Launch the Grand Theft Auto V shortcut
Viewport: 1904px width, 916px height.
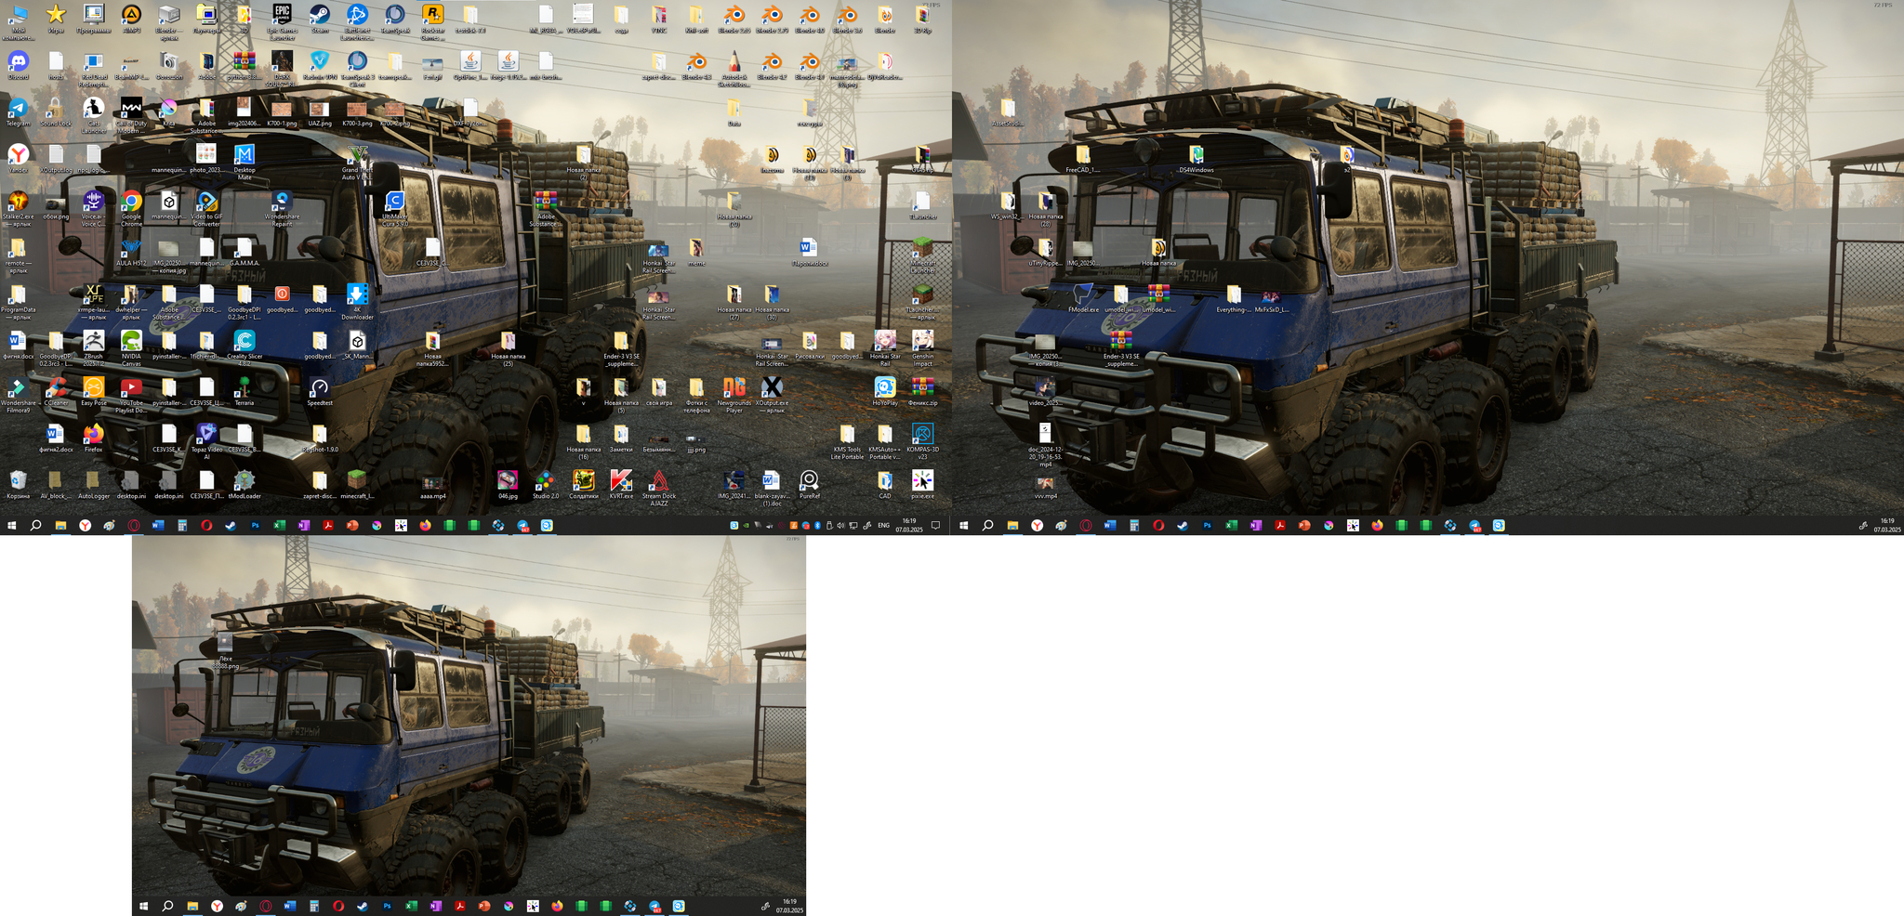[357, 163]
